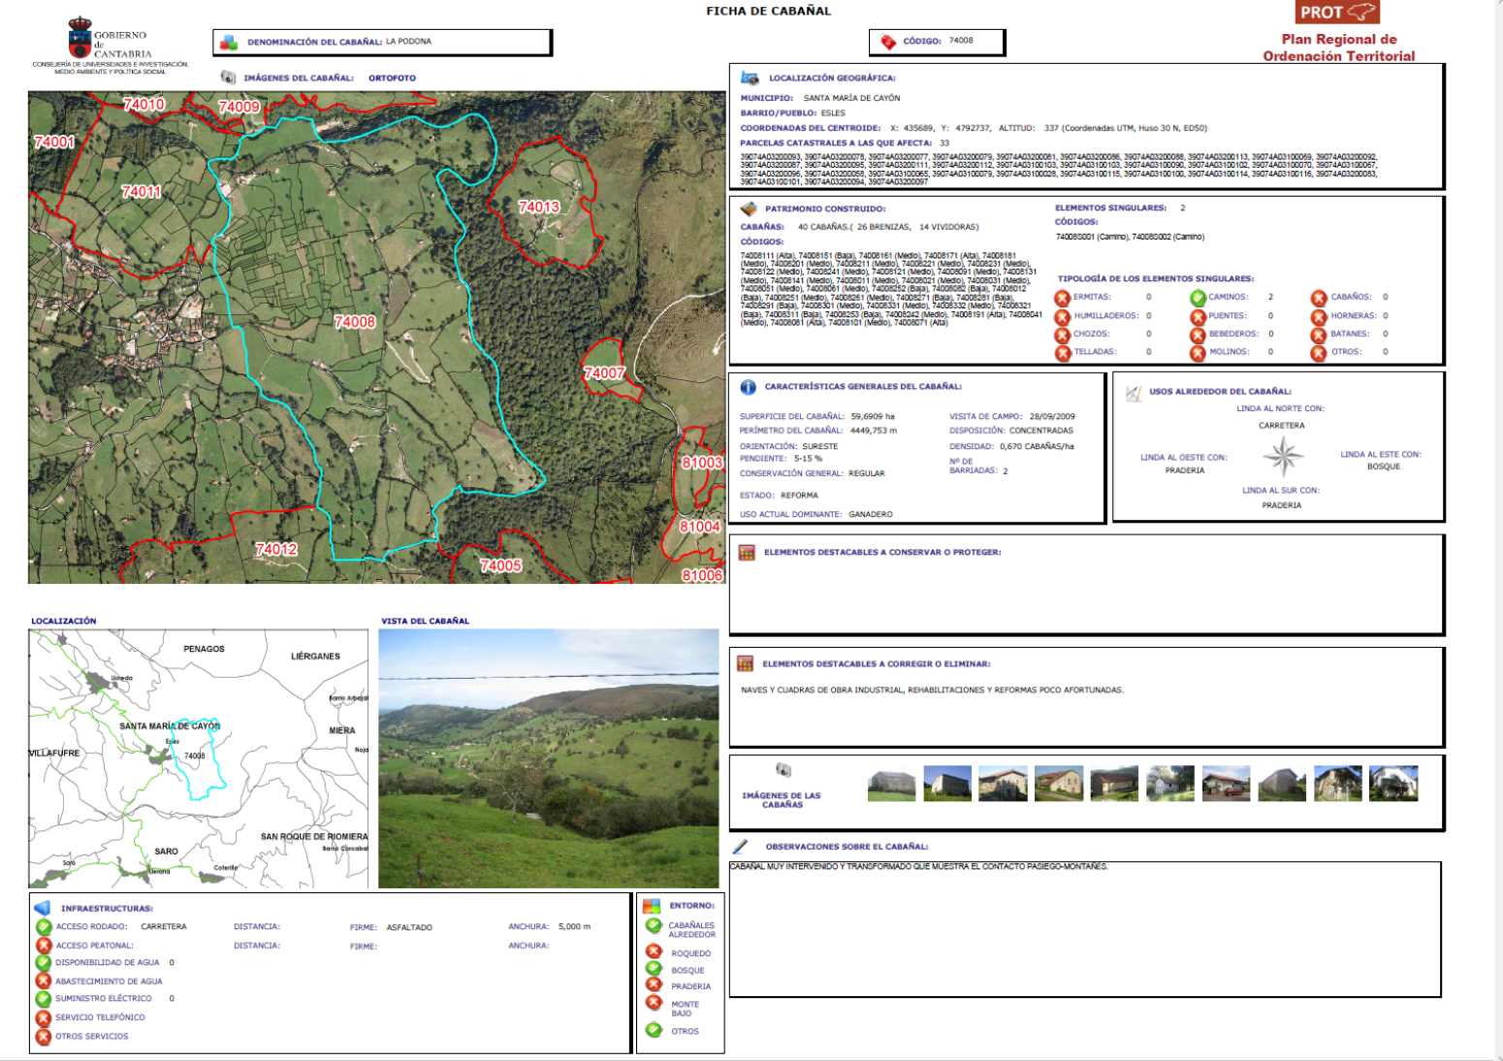Image resolution: width=1503 pixels, height=1061 pixels.
Task: Click the red cross status for Molinos
Action: coord(1199,353)
